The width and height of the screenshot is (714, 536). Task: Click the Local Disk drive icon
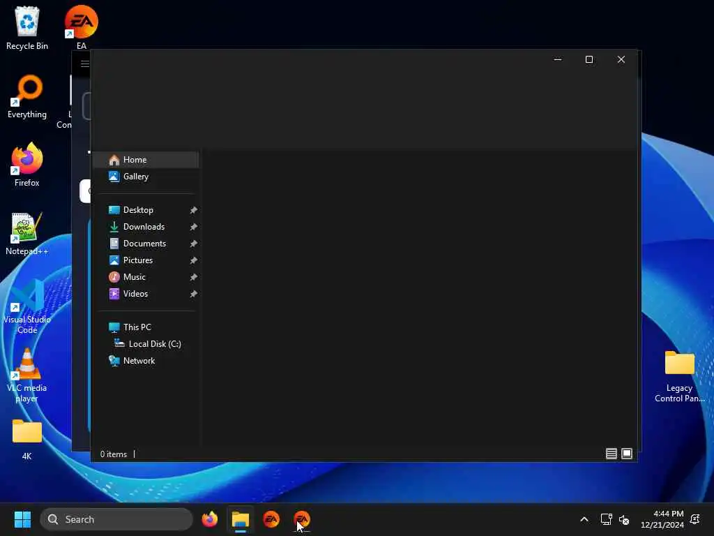tap(120, 343)
